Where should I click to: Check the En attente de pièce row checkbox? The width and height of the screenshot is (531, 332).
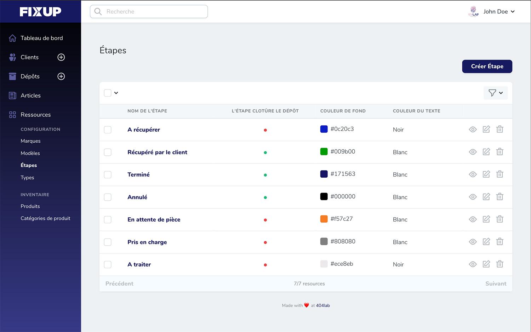coord(108,220)
